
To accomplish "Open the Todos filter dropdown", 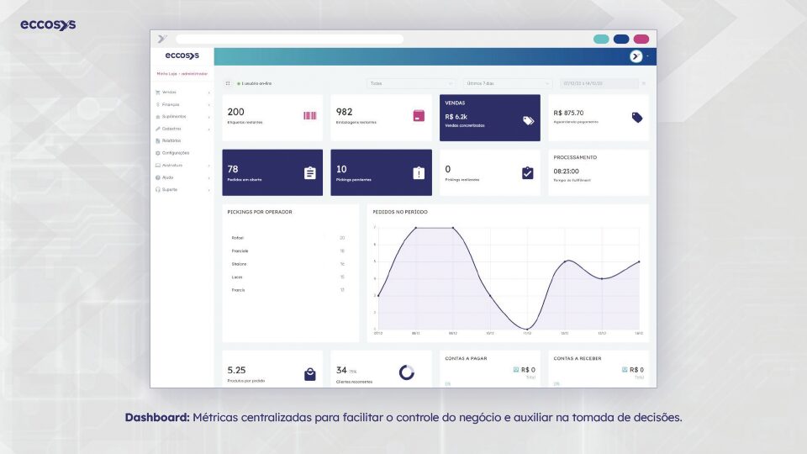I will [412, 83].
